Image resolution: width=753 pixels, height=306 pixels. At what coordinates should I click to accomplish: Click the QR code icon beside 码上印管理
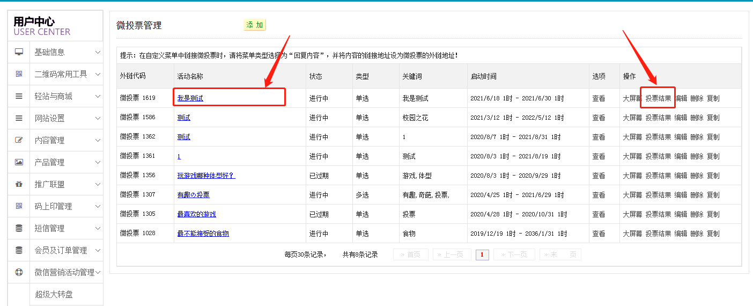click(19, 206)
